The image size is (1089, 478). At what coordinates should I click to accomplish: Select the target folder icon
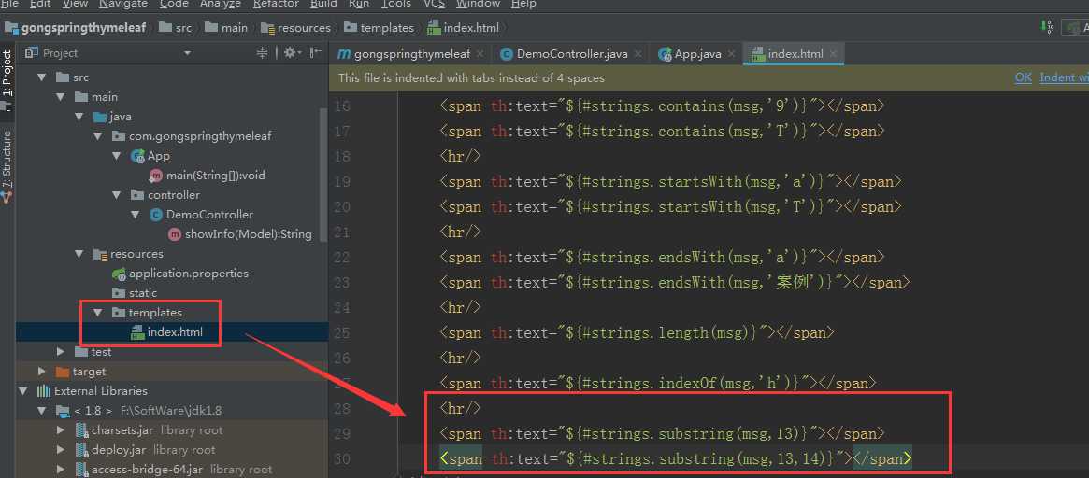coord(62,372)
